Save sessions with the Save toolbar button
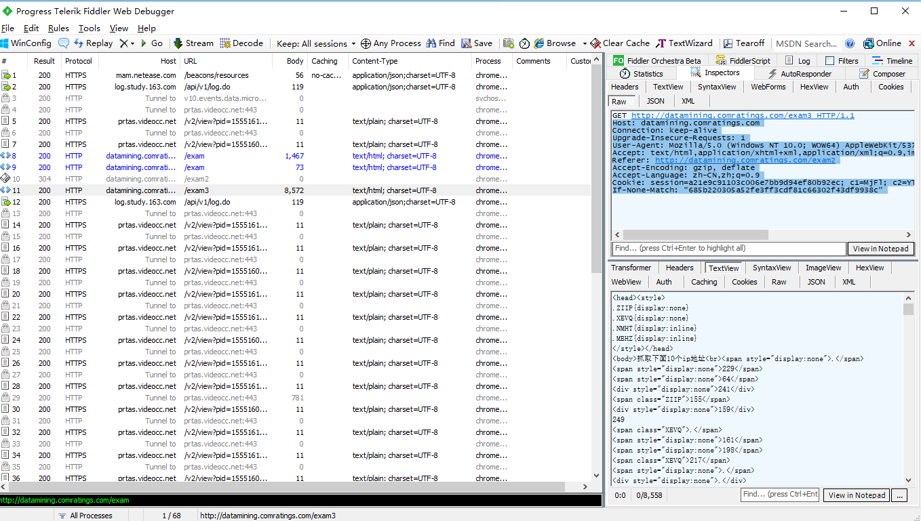The image size is (921, 521). (477, 43)
